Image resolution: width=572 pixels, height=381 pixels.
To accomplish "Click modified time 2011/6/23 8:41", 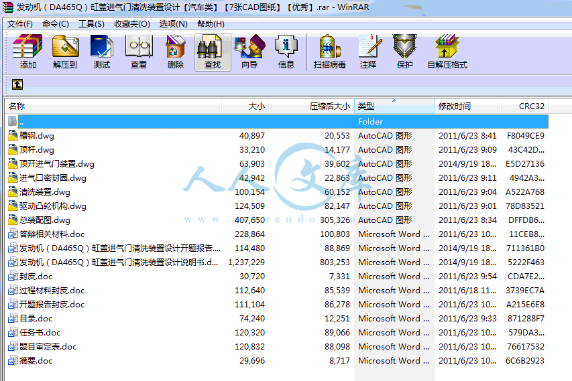I will click(x=467, y=136).
